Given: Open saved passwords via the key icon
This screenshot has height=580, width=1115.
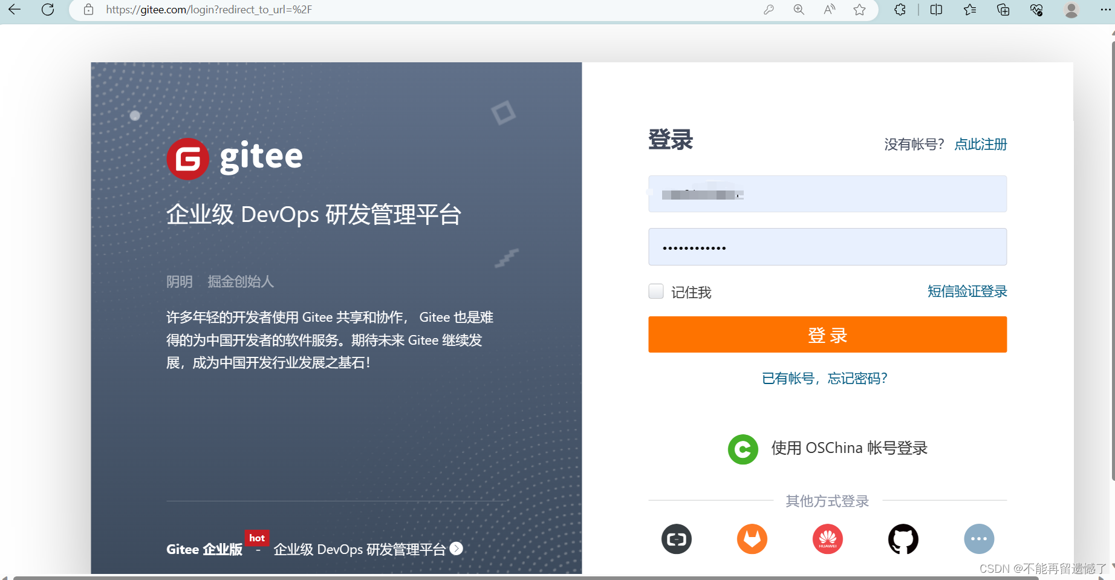Looking at the screenshot, I should point(769,10).
